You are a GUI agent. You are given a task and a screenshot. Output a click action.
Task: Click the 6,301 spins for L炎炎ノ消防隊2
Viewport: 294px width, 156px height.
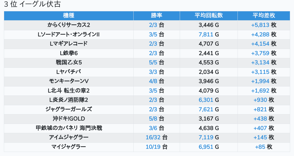(x=206, y=100)
